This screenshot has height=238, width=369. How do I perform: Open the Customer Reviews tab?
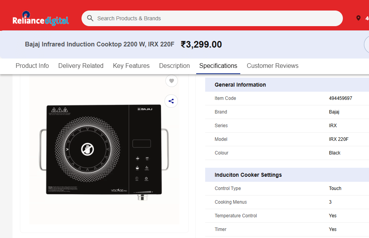[x=272, y=66]
